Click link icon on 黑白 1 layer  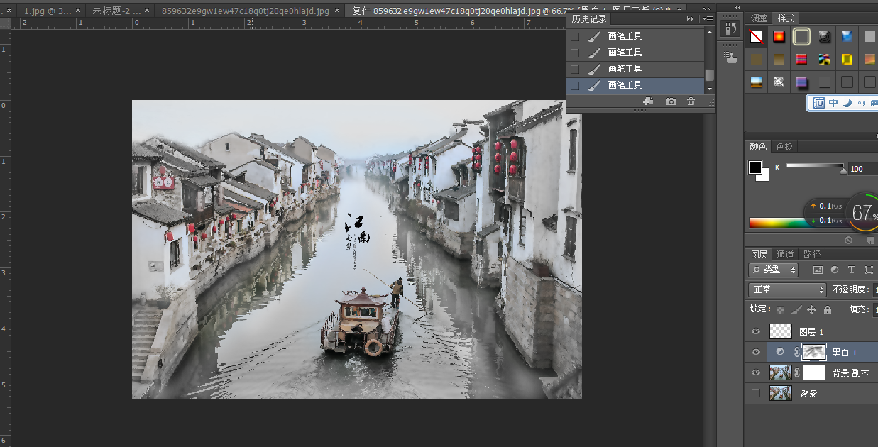796,352
